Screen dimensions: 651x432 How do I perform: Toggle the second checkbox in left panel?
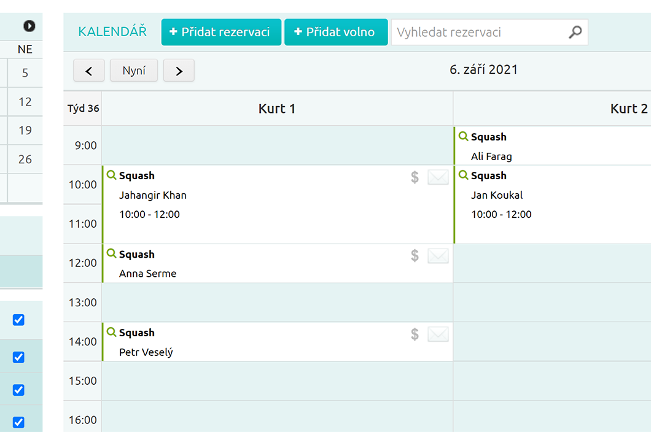[18, 357]
